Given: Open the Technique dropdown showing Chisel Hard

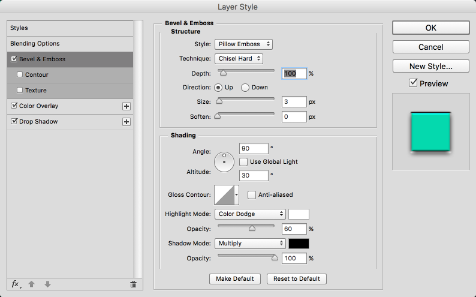Looking at the screenshot, I should click(239, 59).
